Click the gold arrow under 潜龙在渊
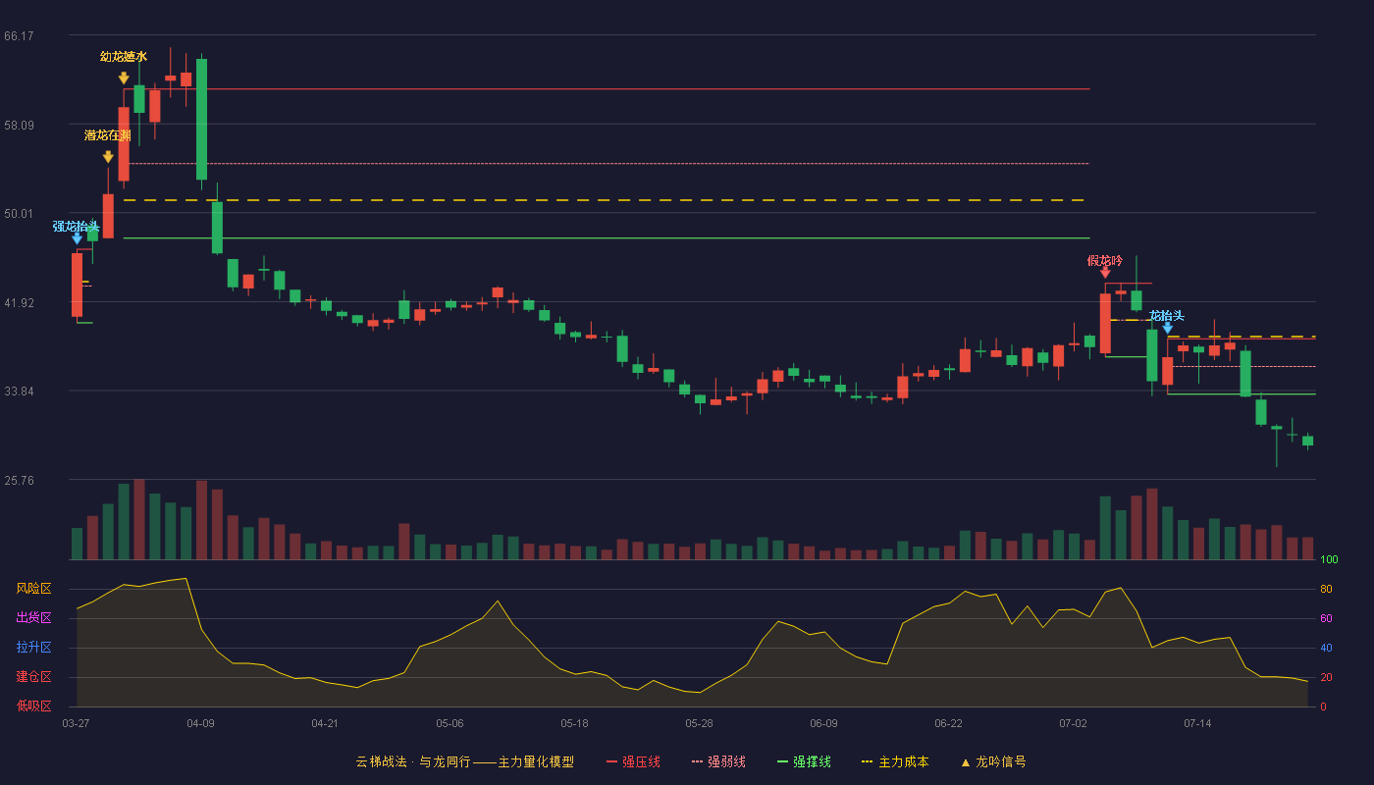The height and width of the screenshot is (785, 1374). [108, 156]
